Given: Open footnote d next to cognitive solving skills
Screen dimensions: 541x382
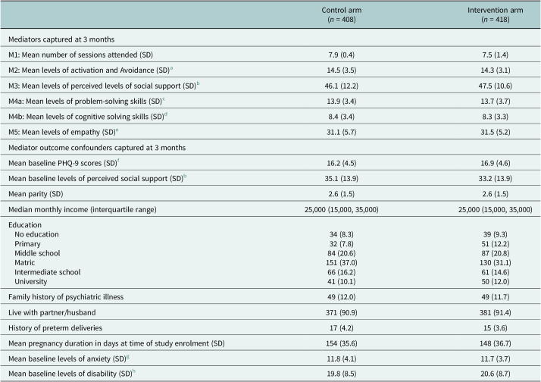Looking at the screenshot, I should click(166, 114).
